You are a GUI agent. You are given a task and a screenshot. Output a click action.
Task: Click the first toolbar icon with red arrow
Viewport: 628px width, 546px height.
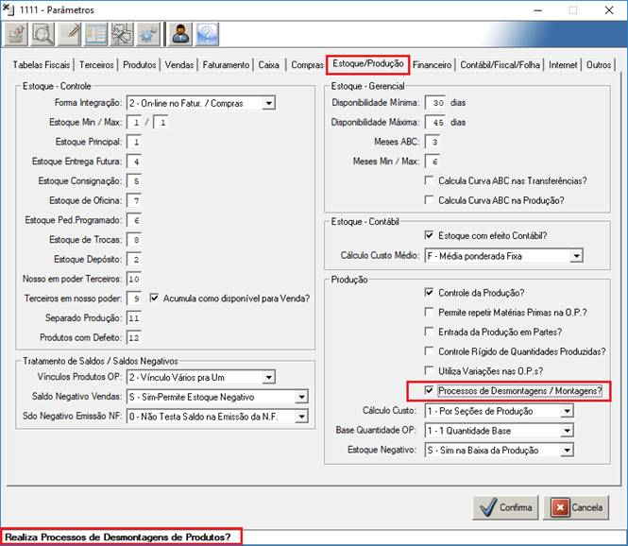[x=16, y=34]
